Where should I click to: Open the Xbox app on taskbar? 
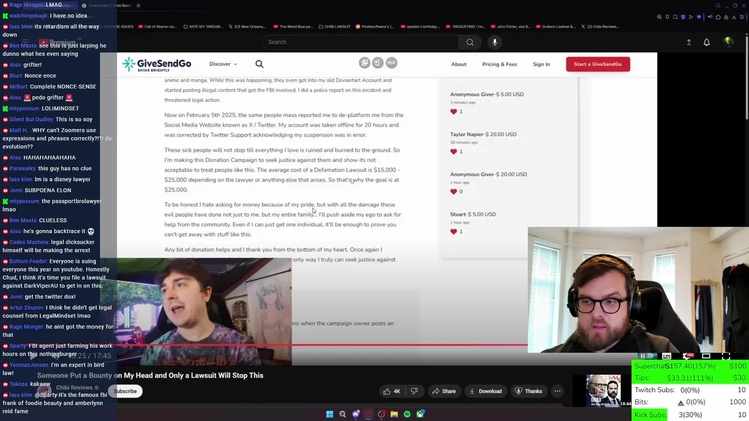click(420, 414)
